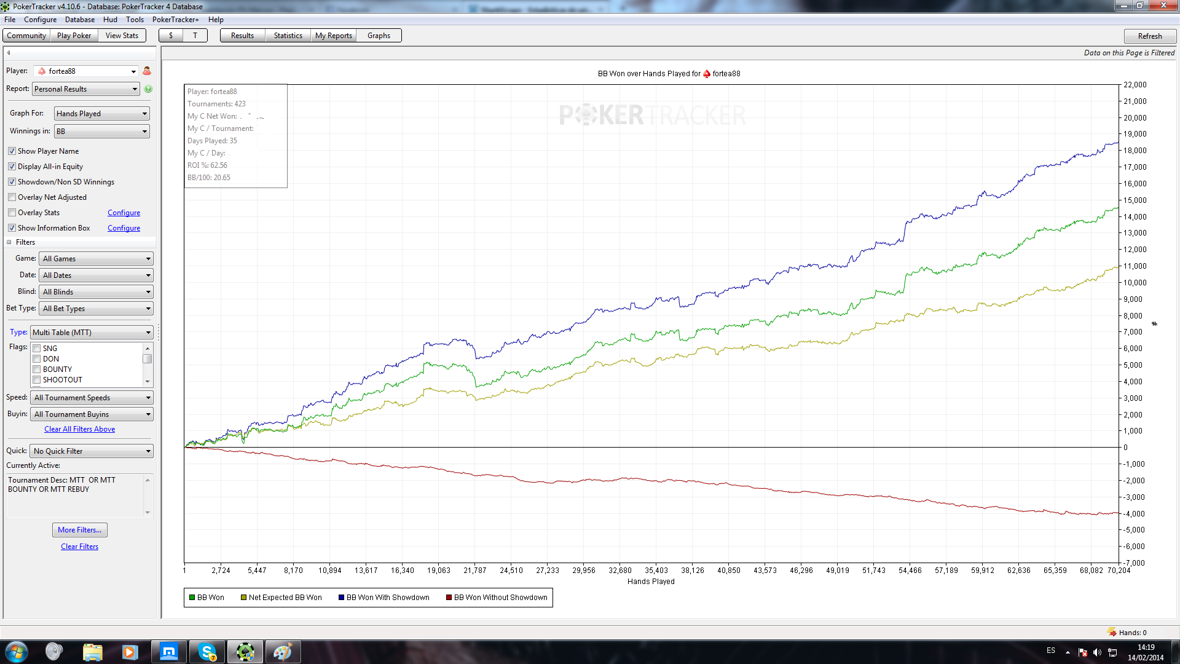Switch to the Play Poker tab
This screenshot has height=664, width=1180.
tap(74, 36)
